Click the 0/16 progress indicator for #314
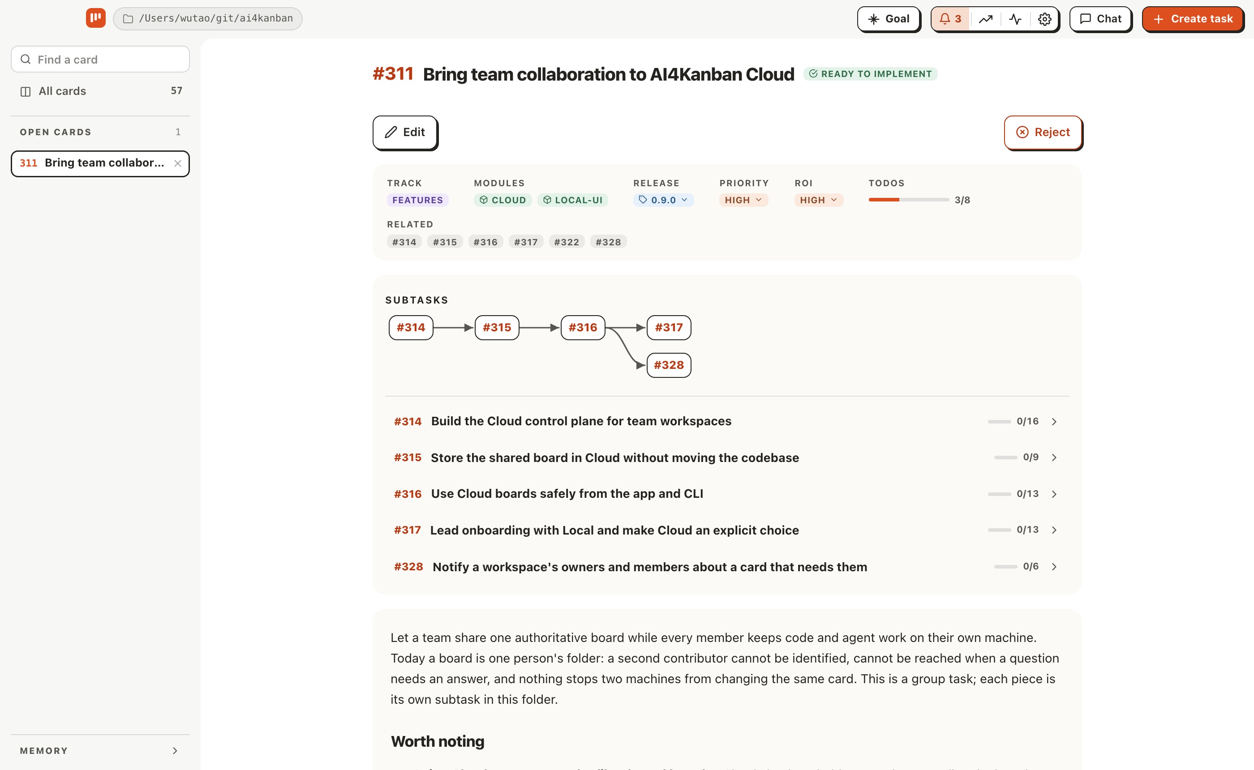This screenshot has width=1254, height=770. pos(1013,421)
